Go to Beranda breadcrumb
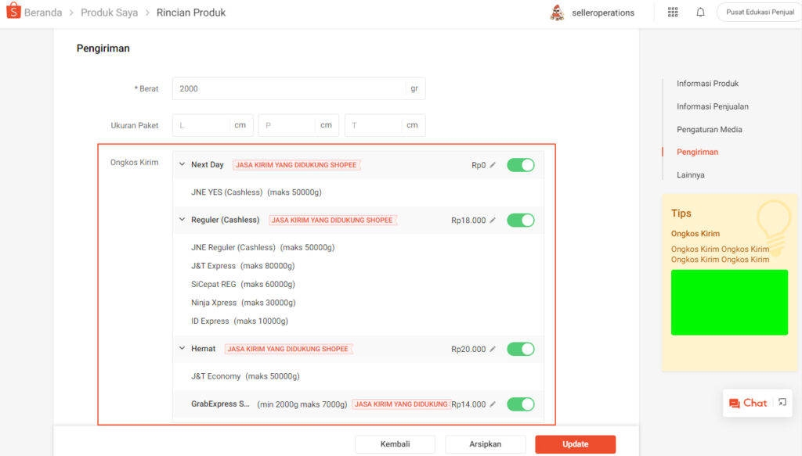The height and width of the screenshot is (456, 802). [43, 13]
